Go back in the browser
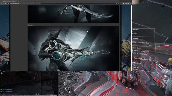Viewport: 172px width, 96px height. pyautogui.click(x=1, y=3)
